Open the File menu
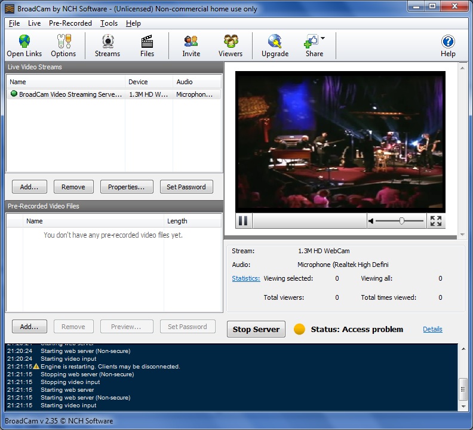Image resolution: width=473 pixels, height=430 pixels. pos(14,23)
